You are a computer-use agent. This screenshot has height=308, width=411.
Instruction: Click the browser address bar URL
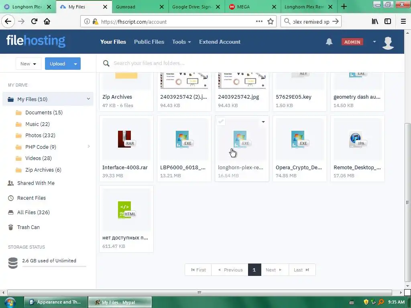coord(134,22)
